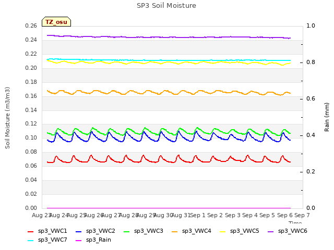The image size is (334, 250).
Task: Click the blue sp3_VWC2 legend swatch
Action: click(x=79, y=231)
